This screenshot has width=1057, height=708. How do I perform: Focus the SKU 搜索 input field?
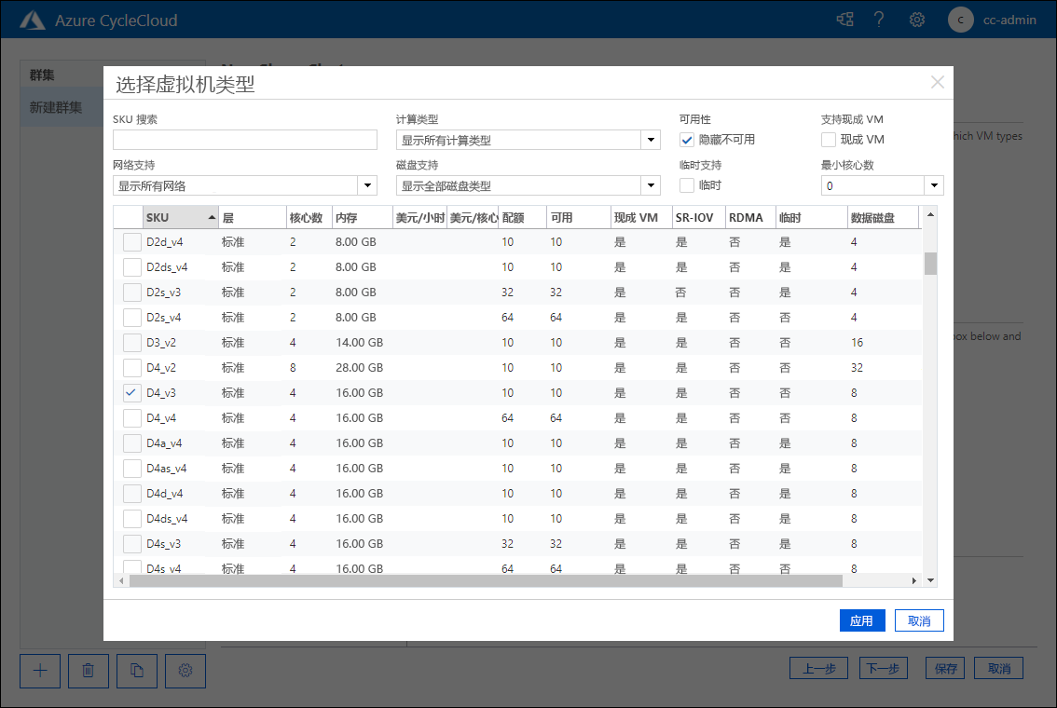(x=245, y=140)
